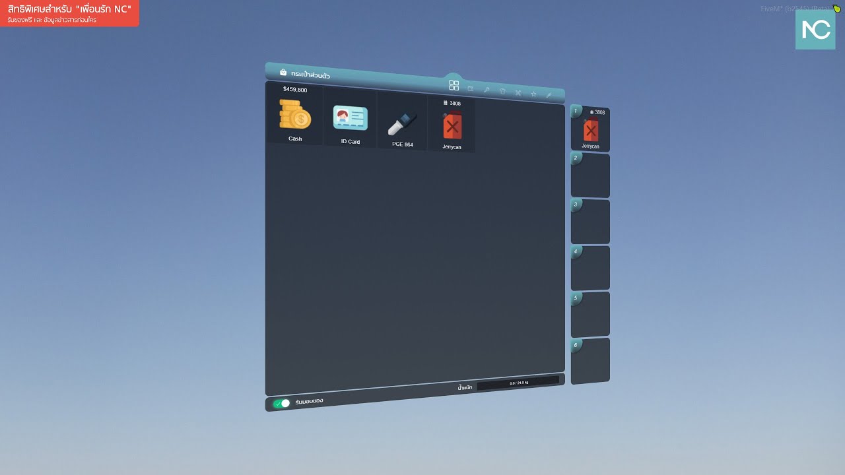Click the bag icon beside กระเป๋าส่วนตัว
Image resolution: width=845 pixels, height=475 pixels.
tap(283, 72)
